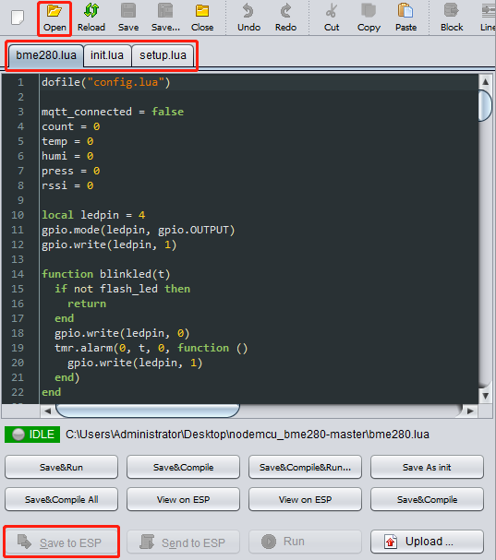
Task: Click the Save&Run button
Action: click(61, 467)
